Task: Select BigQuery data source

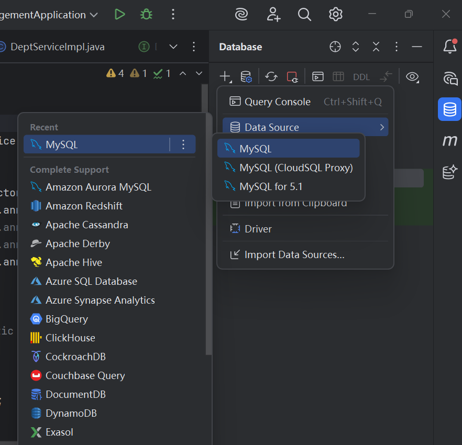Action: click(x=109, y=319)
